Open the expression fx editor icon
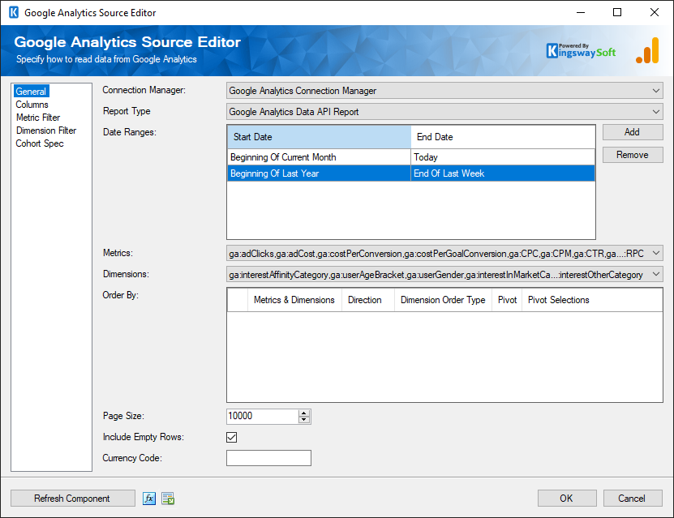674x518 pixels. (x=149, y=499)
